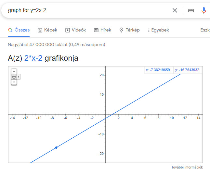Image resolution: width=210 pixels, height=175 pixels.
Task: Click the blue point on the graph line
Action: tap(56, 148)
